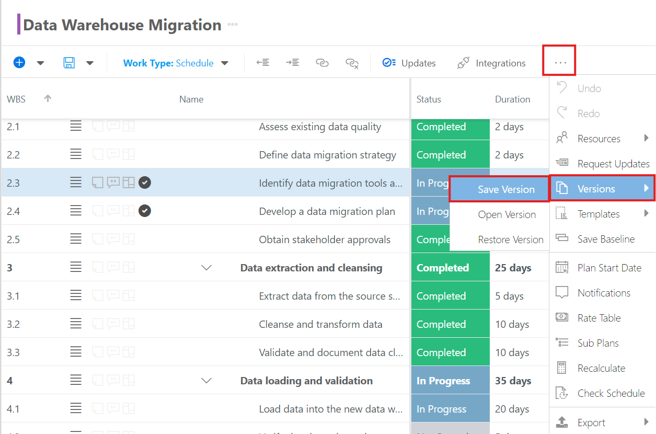The image size is (656, 434).
Task: Click the note icon in row 2.3
Action: tap(98, 182)
